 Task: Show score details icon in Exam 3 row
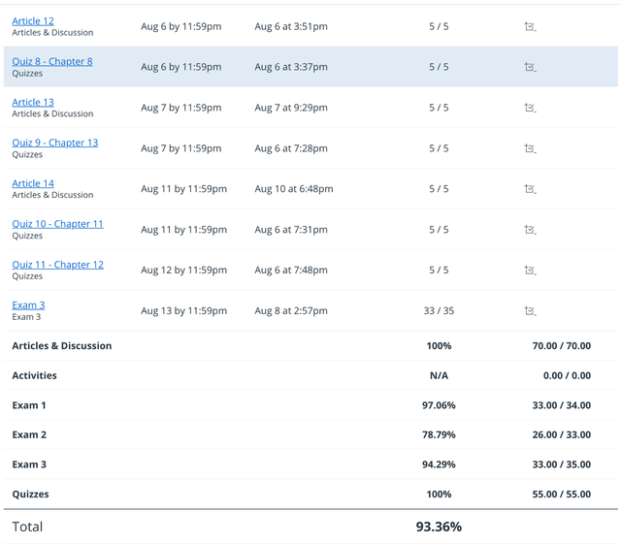530,311
